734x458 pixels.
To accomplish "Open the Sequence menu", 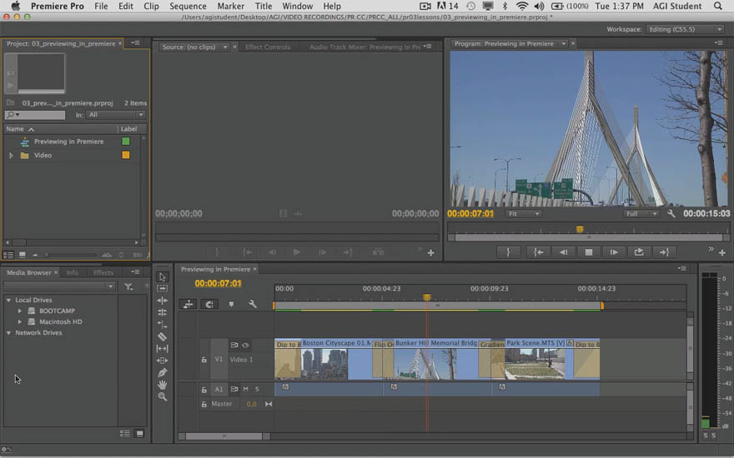I will point(188,6).
